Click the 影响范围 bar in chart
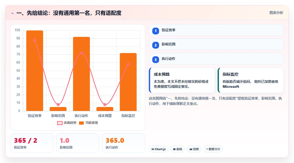294x163 pixels. [x=58, y=109]
